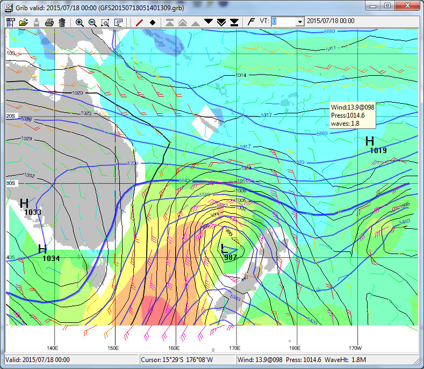Click the 5640 height contour label
The image size is (424, 369).
pyautogui.click(x=184, y=180)
